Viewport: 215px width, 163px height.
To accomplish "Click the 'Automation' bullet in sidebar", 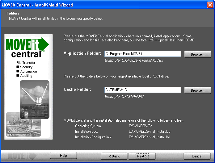I will coord(27,71).
